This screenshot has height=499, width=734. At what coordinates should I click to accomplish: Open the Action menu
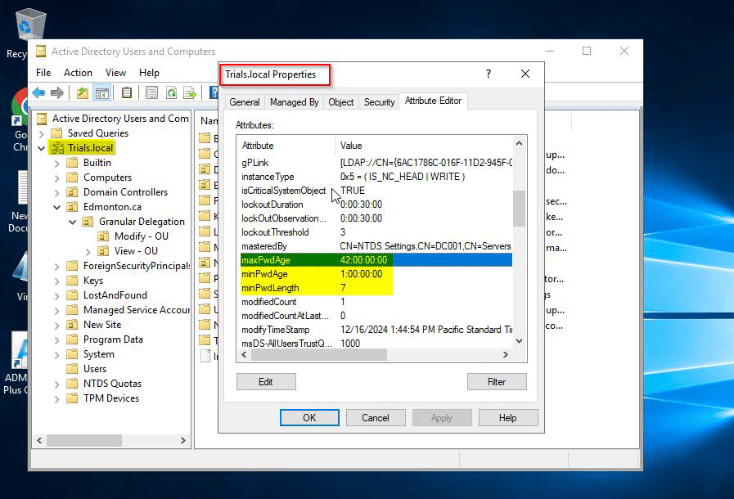78,73
